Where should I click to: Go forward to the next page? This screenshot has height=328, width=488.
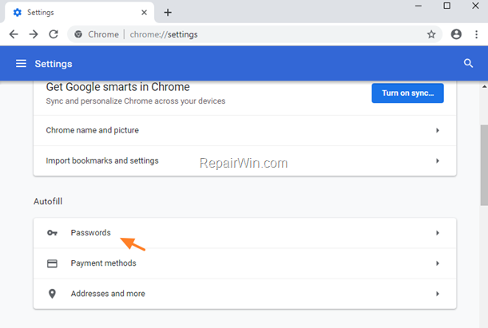(34, 34)
